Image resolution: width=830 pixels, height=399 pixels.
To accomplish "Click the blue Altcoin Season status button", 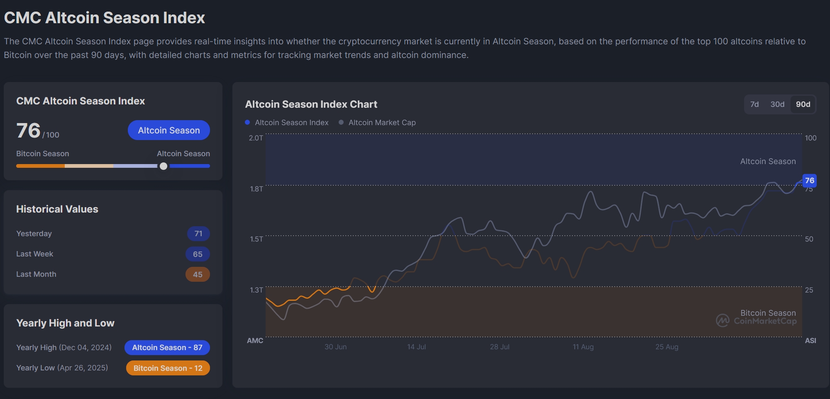I will click(x=169, y=130).
